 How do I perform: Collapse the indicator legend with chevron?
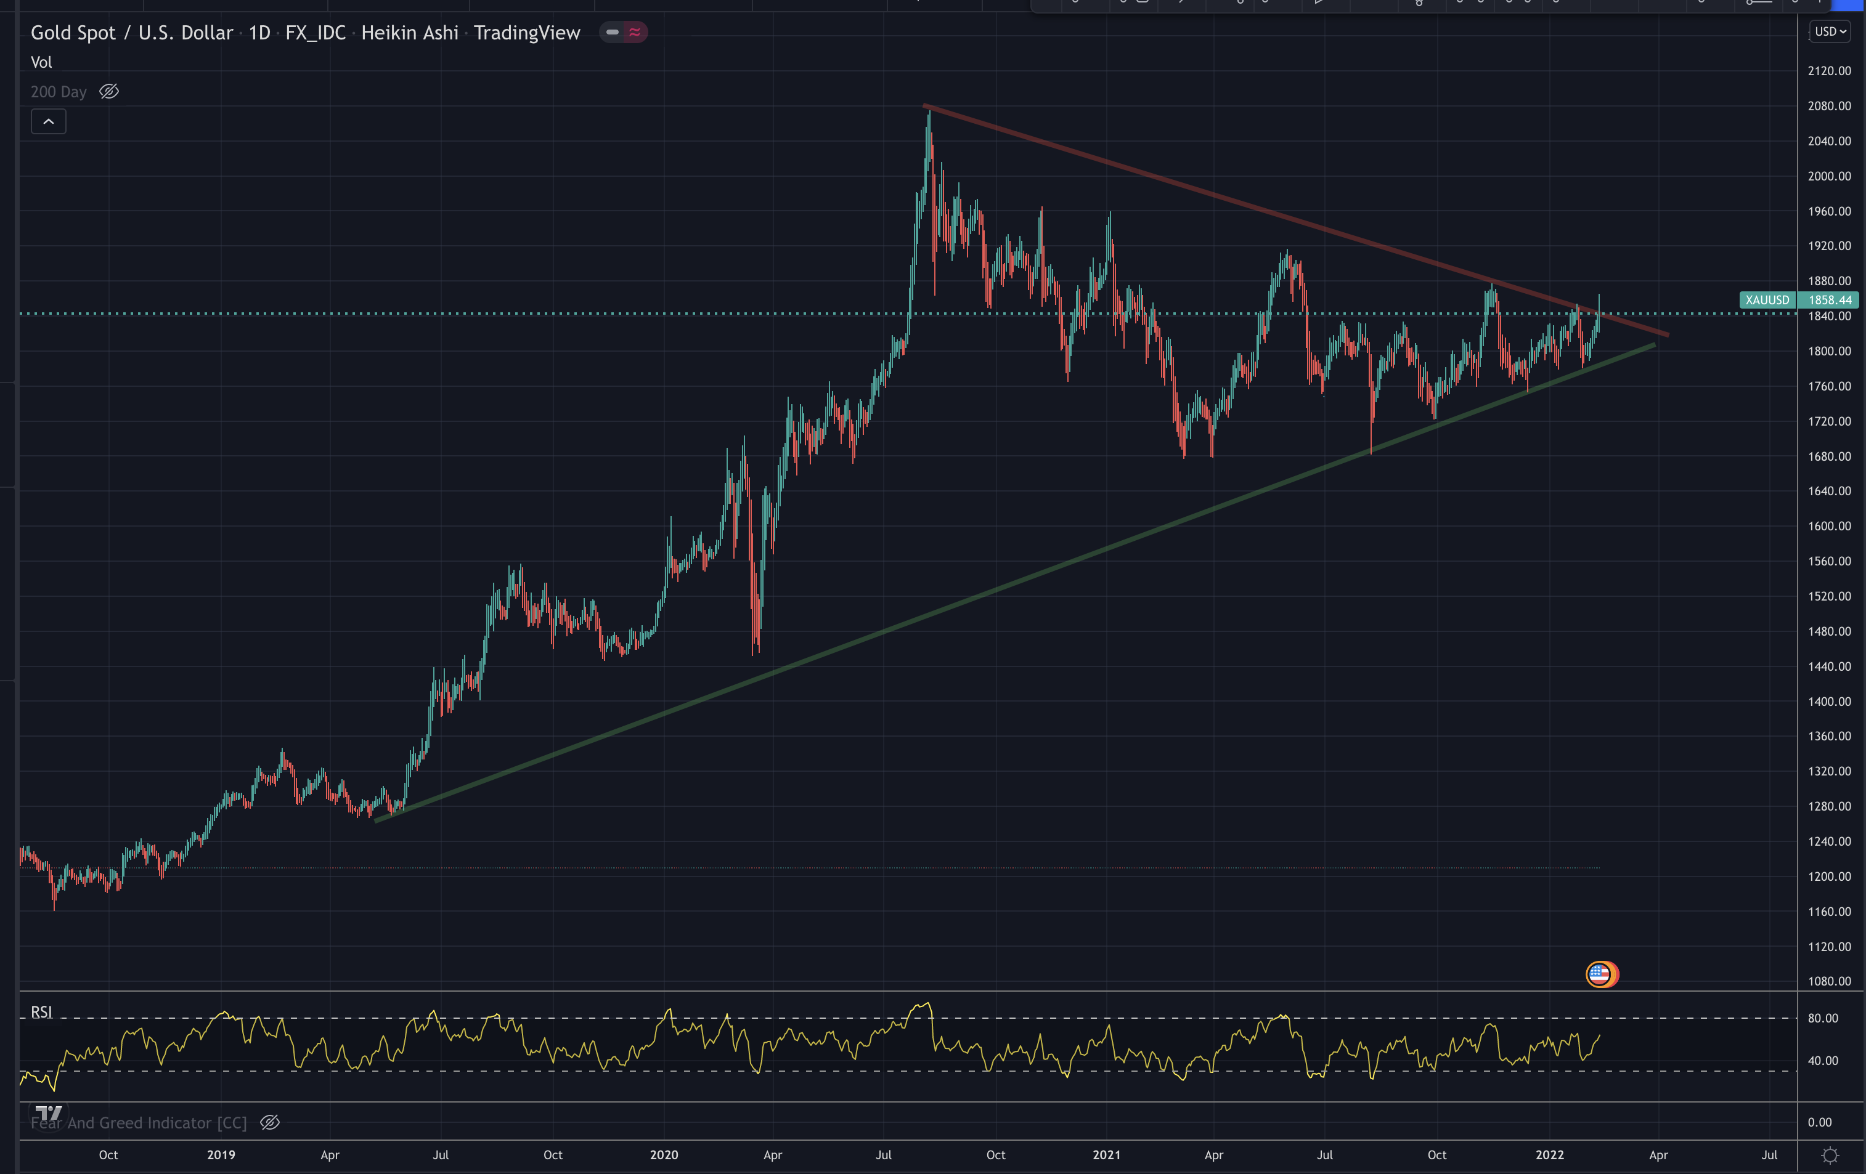pos(48,121)
